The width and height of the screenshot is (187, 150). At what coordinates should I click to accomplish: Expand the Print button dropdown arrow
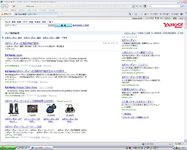pos(148,14)
